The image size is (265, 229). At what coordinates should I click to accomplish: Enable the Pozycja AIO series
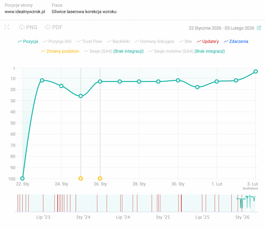click(x=57, y=41)
